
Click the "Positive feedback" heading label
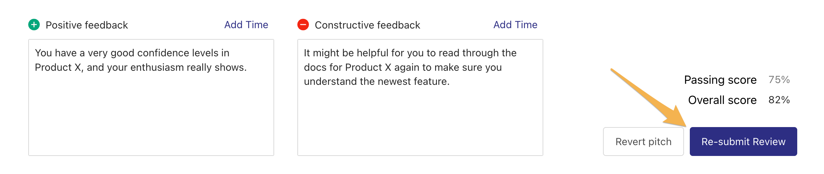(87, 25)
